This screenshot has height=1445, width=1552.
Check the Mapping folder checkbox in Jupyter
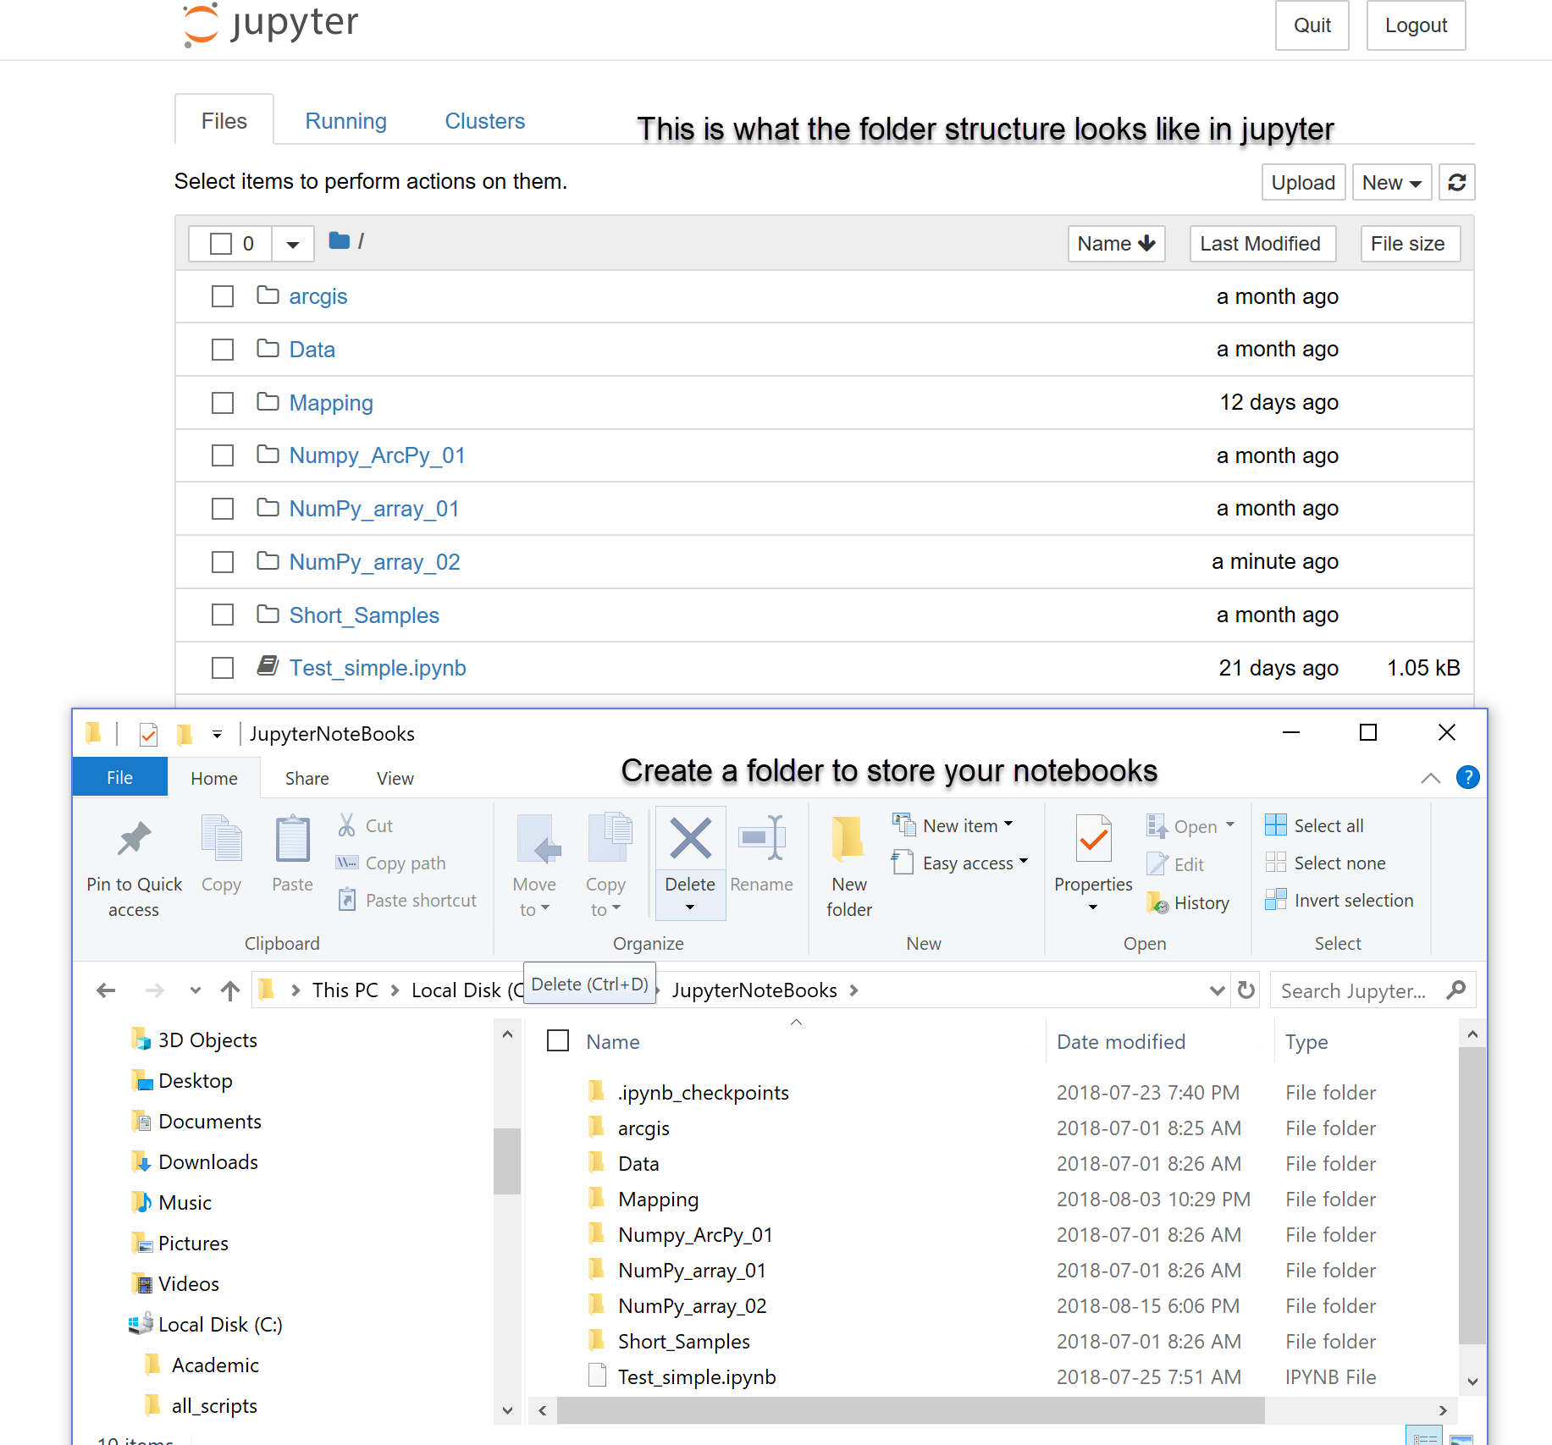223,403
